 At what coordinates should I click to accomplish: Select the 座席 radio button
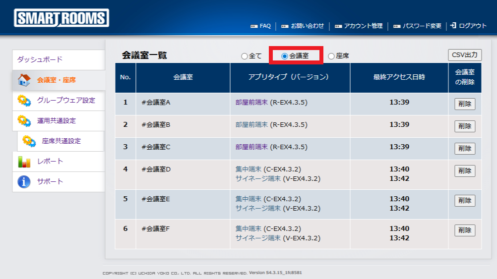(x=331, y=56)
